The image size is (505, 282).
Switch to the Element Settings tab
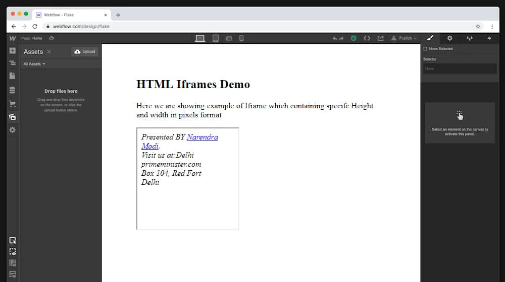point(449,38)
